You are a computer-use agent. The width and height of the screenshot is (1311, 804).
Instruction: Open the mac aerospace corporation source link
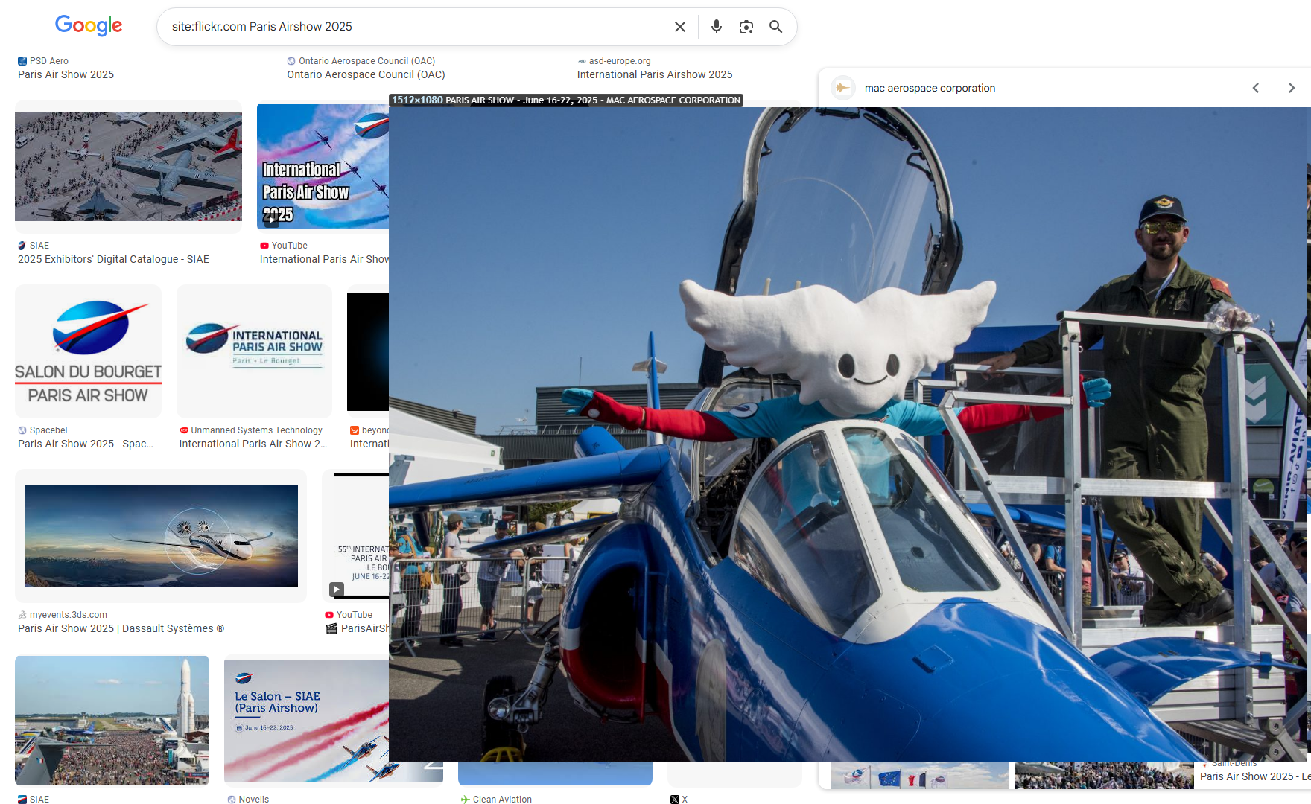pos(930,88)
